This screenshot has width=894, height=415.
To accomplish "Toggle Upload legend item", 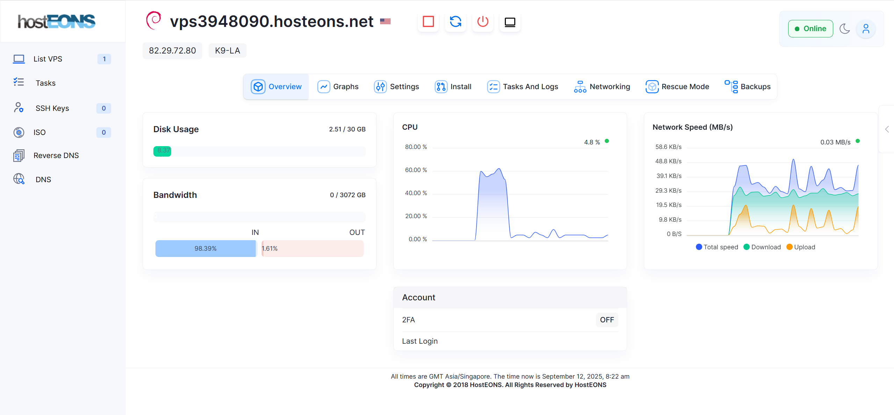I will point(801,247).
